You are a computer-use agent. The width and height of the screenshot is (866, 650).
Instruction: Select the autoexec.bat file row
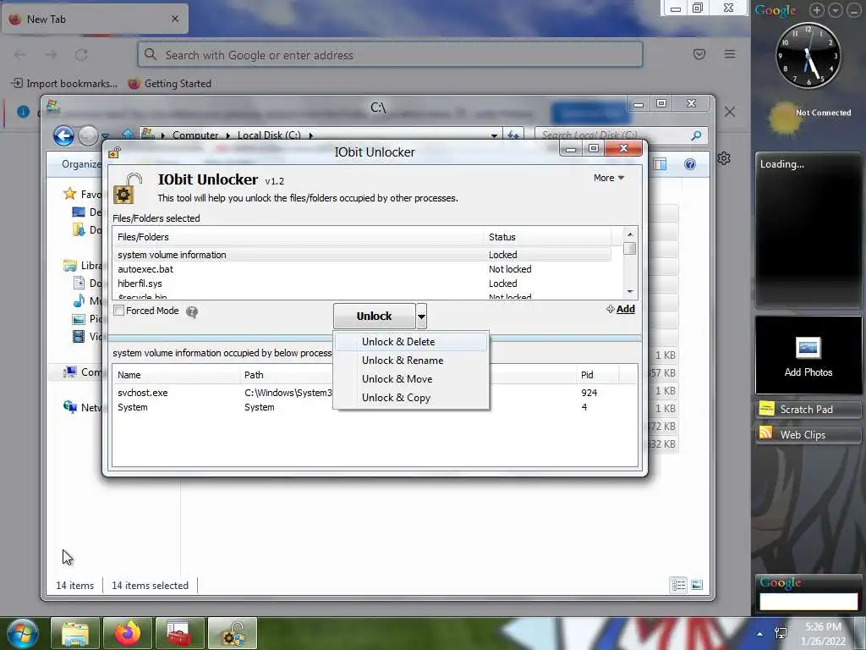[363, 269]
